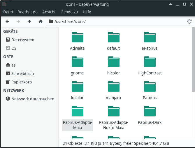Open the 'as' home location in sidebar
Screen dimensions: 195x148
coord(30,65)
